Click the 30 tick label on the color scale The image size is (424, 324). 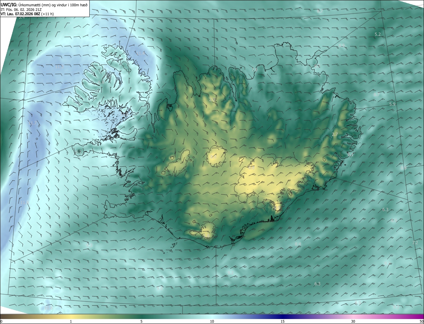pos(353,322)
